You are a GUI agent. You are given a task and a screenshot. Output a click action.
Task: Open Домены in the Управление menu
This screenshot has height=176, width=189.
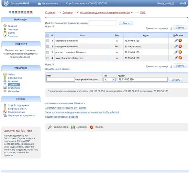pos(14,85)
